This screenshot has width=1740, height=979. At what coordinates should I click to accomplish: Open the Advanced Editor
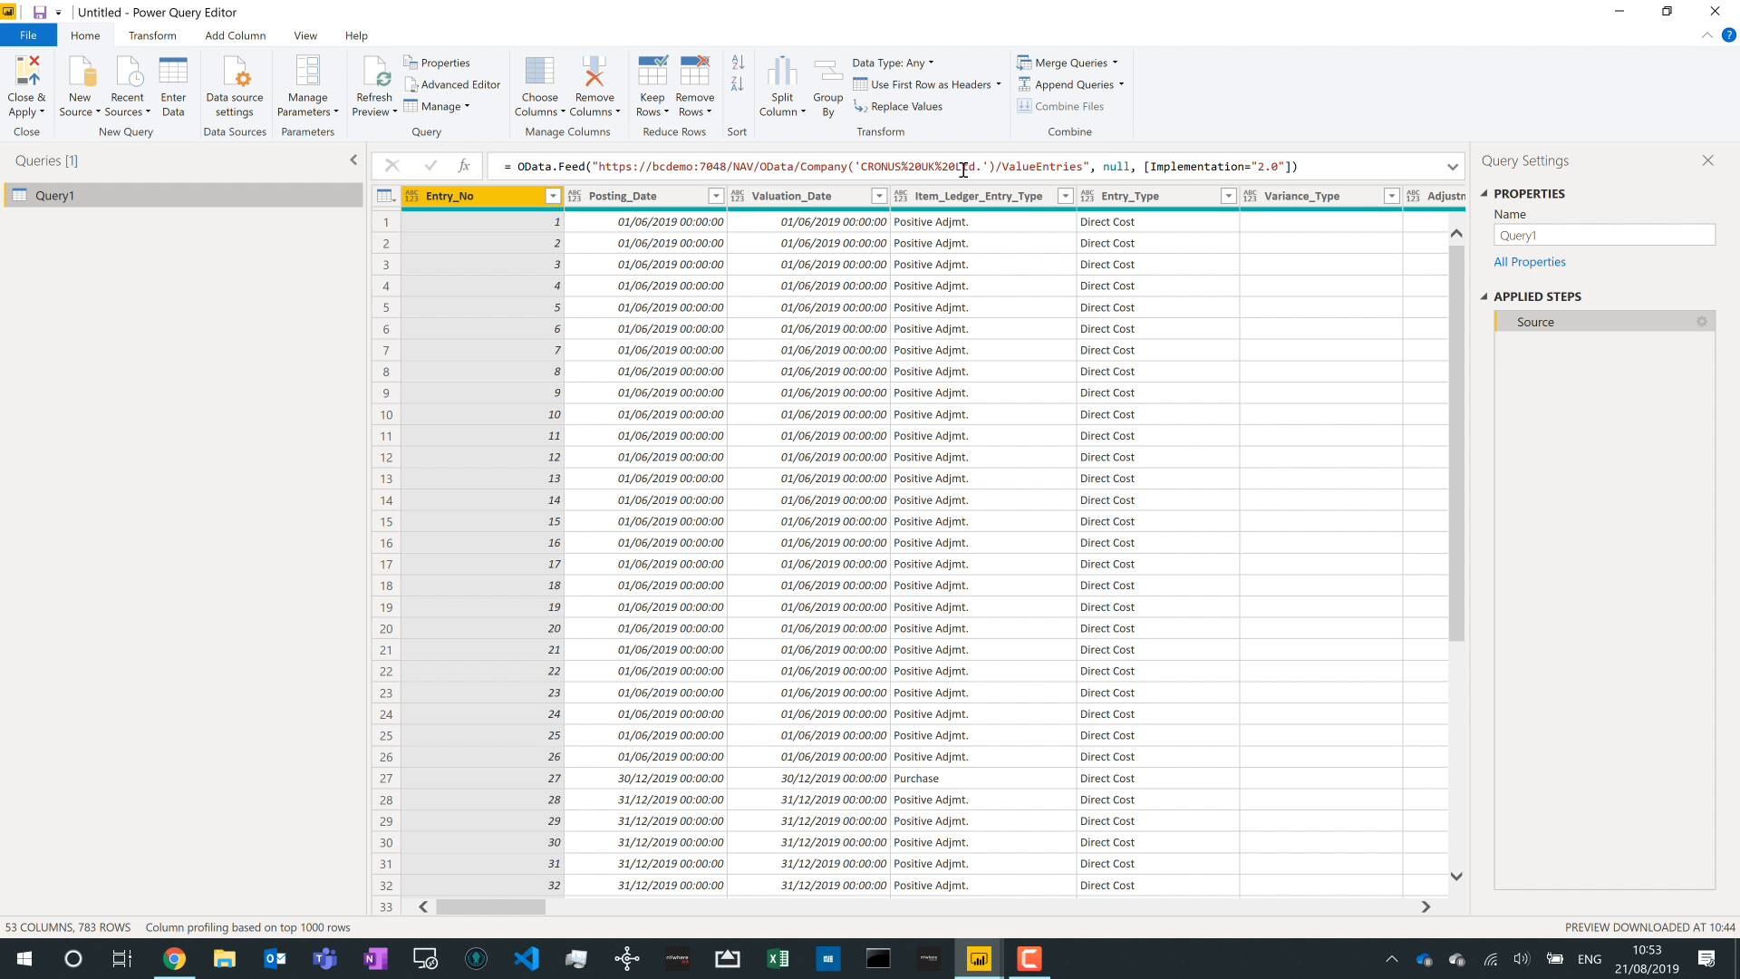point(451,84)
